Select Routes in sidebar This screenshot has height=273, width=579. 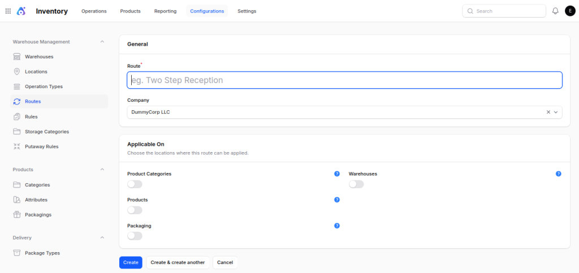coord(59,101)
